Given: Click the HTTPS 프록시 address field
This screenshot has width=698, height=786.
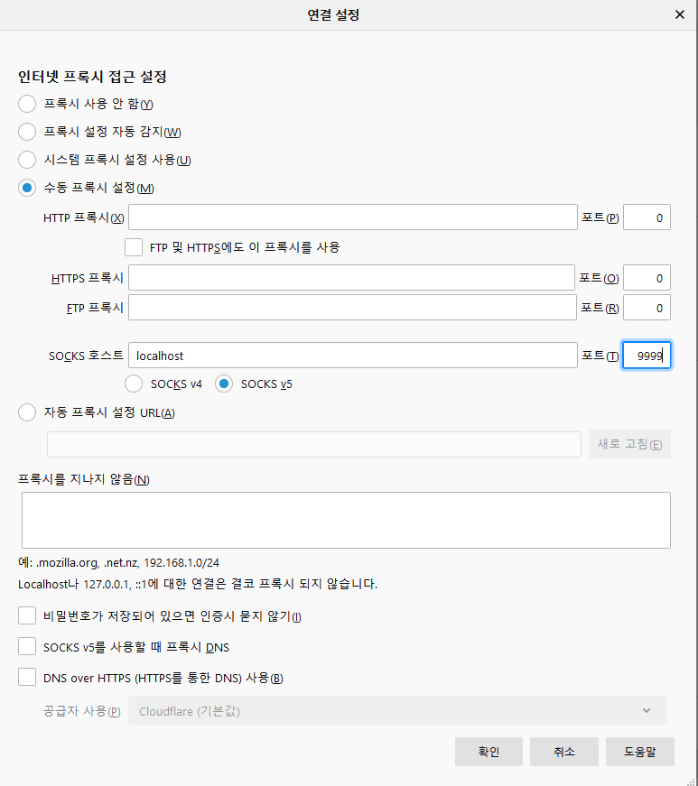Looking at the screenshot, I should [351, 278].
